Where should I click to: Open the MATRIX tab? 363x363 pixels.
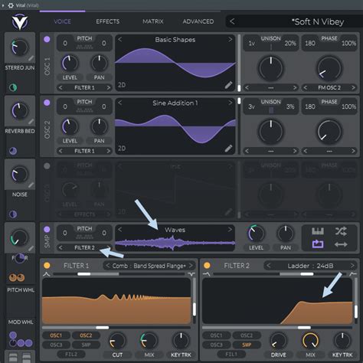153,21
